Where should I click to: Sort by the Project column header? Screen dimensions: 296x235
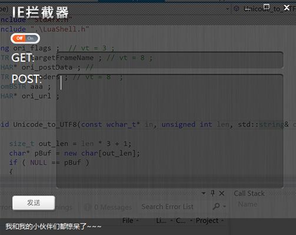[x=207, y=221]
